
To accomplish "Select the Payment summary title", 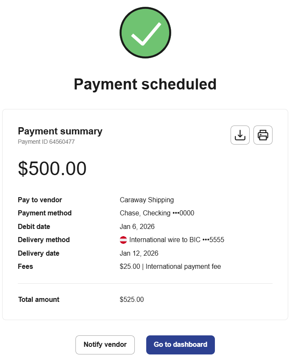I will click(60, 131).
